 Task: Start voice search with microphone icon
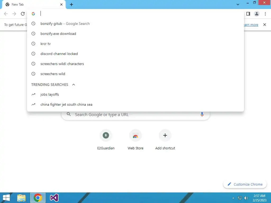(202, 114)
